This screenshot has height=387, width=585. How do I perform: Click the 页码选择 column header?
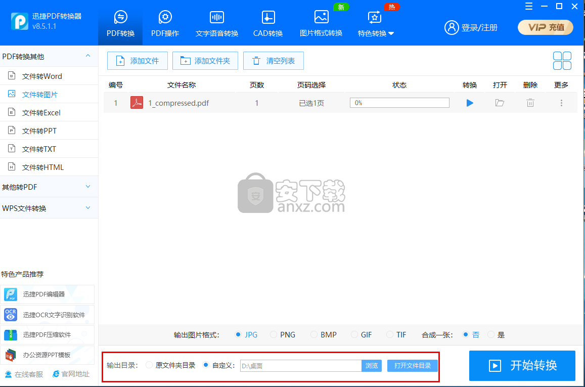tap(311, 85)
